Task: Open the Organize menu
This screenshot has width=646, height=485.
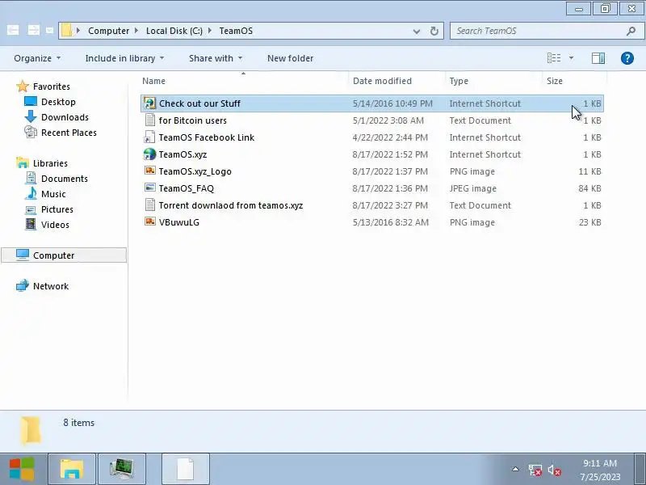Action: (x=37, y=58)
